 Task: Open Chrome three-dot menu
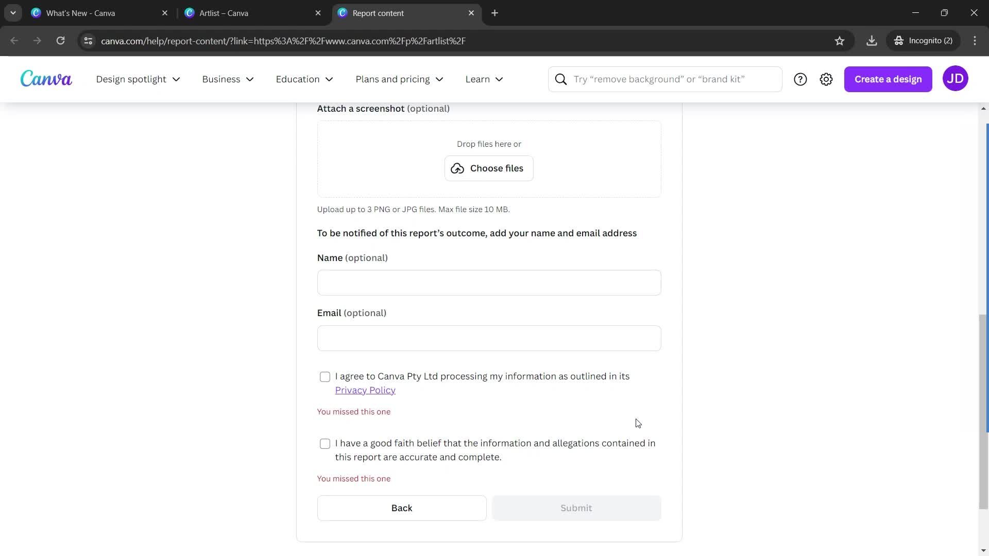pos(975,41)
